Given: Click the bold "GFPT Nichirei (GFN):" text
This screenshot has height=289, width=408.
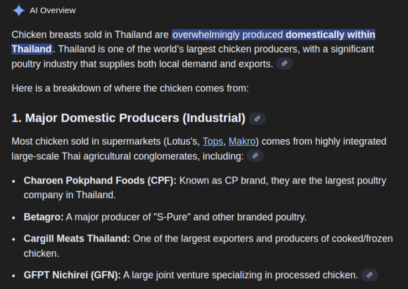Looking at the screenshot, I should point(72,275).
